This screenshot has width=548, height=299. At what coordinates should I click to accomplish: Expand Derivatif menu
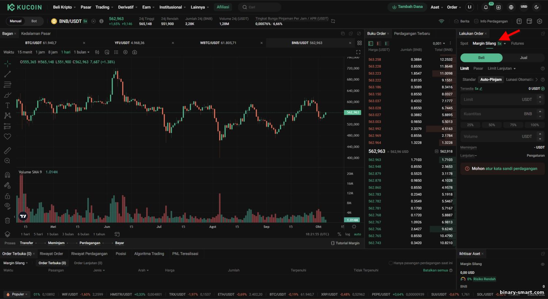coord(128,7)
